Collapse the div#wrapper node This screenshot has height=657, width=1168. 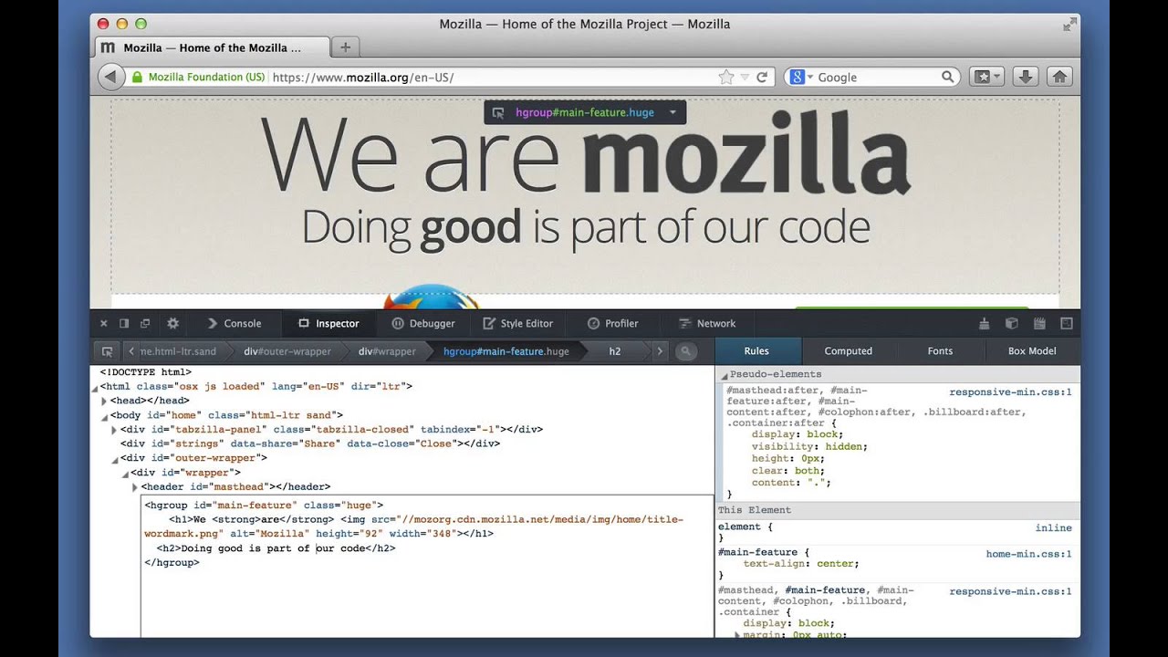tap(125, 474)
